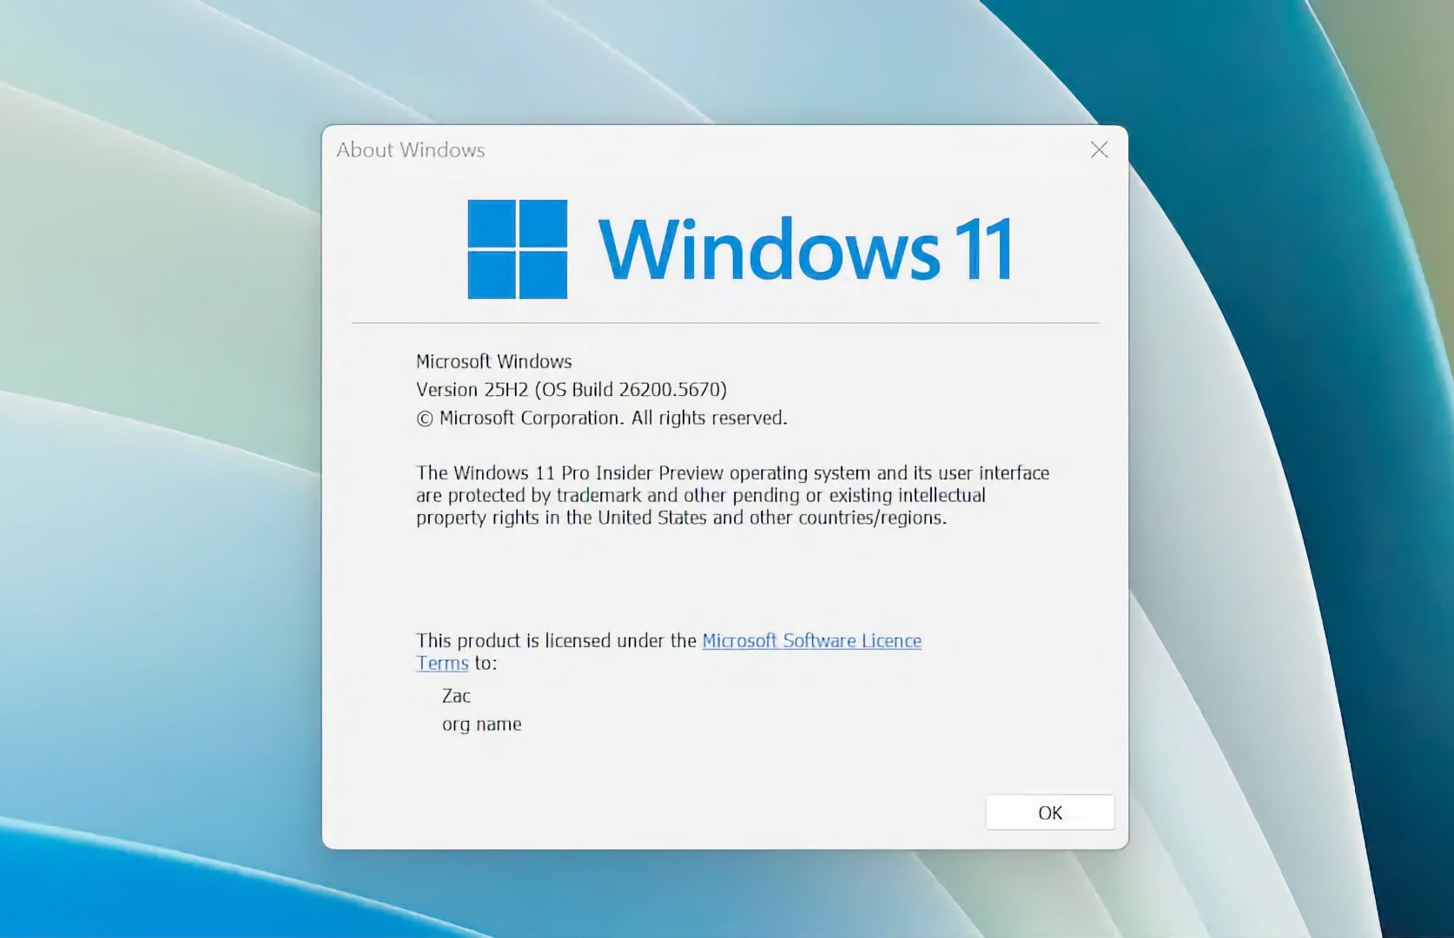Image resolution: width=1454 pixels, height=938 pixels.
Task: Close the About Windows dialog
Action: pos(1099,150)
